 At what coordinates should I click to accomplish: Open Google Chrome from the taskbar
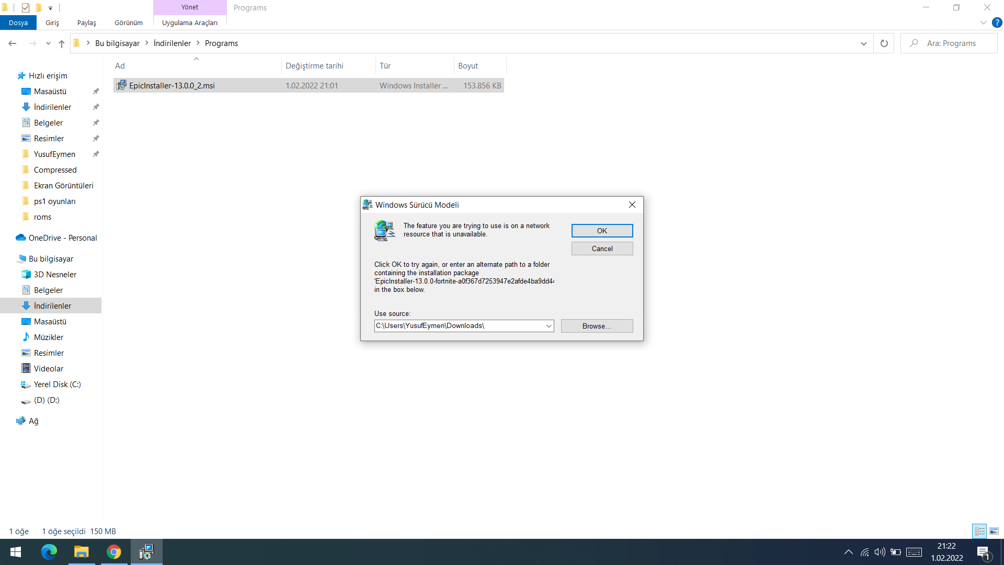point(113,552)
